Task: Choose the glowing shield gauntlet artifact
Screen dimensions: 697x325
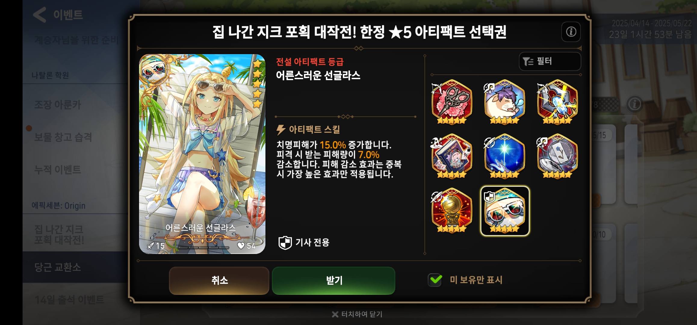Action: [x=558, y=102]
